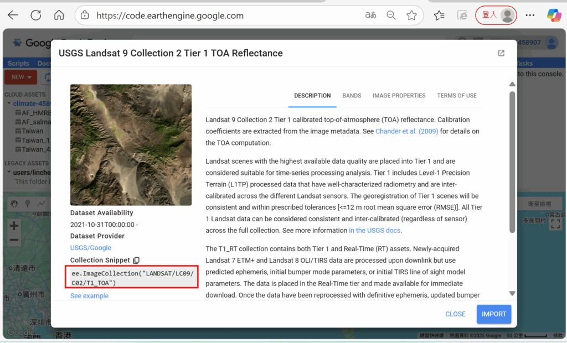Select the Taiwan_1 asset
Screen dimensions: 567x343
point(33,140)
